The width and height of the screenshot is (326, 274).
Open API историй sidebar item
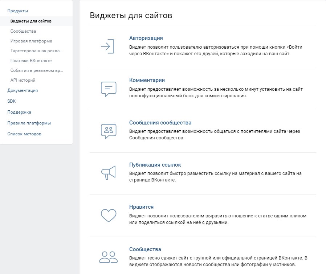(x=23, y=80)
